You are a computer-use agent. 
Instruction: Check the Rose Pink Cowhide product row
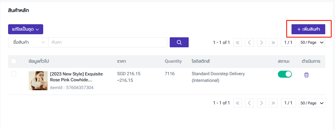(x=14, y=74)
